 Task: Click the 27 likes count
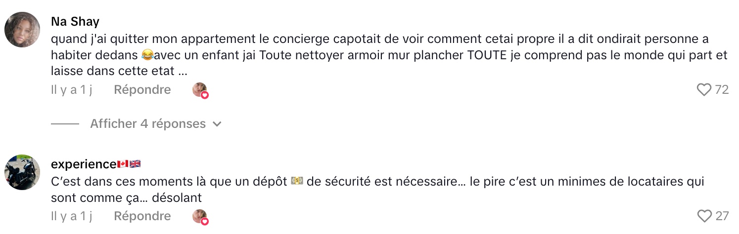pyautogui.click(x=722, y=216)
